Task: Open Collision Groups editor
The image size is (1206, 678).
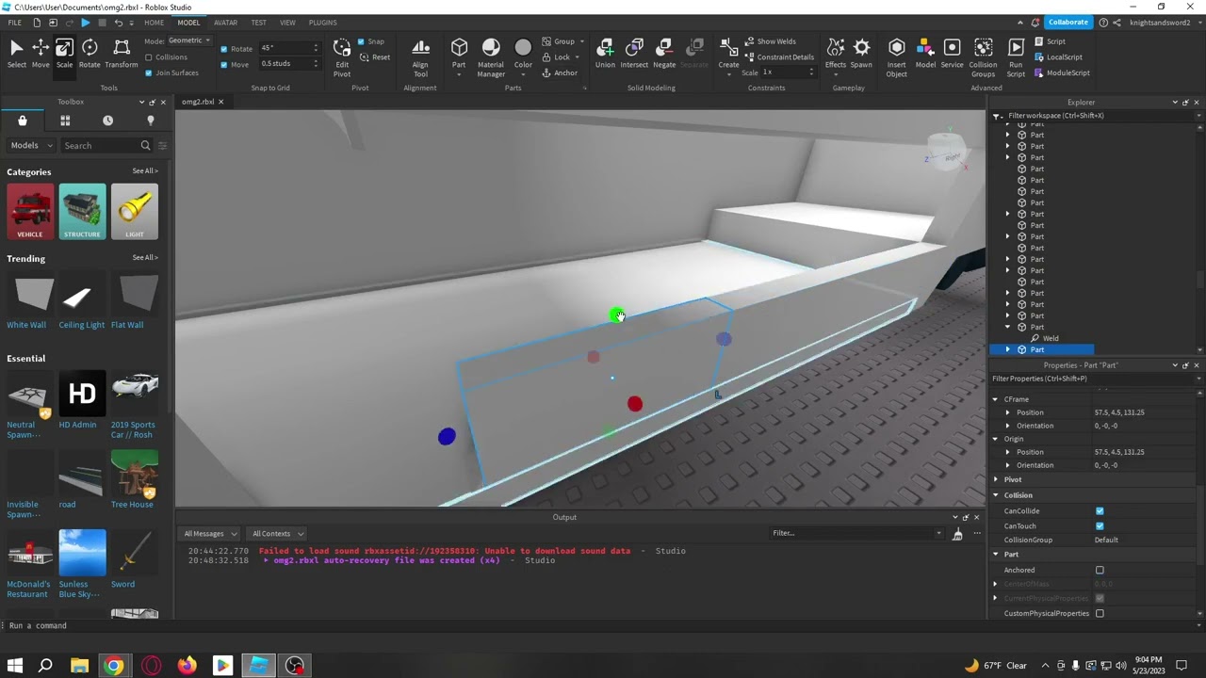Action: point(983,57)
